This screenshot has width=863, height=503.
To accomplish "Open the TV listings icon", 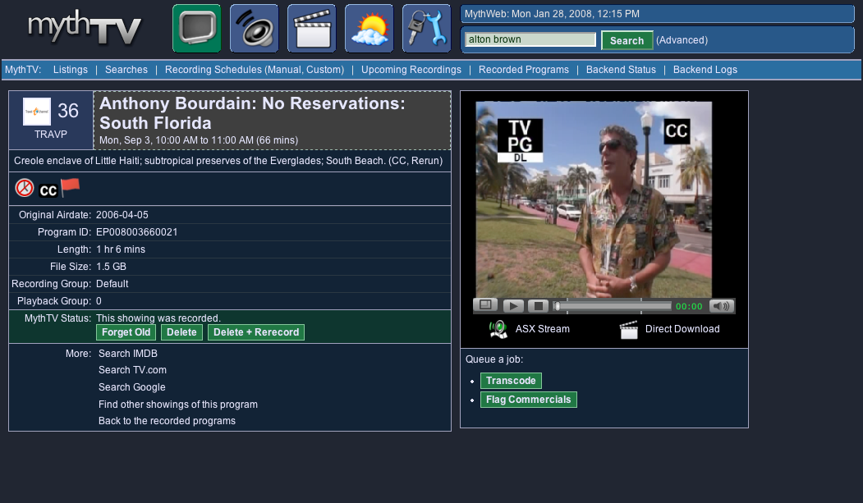I will point(196,29).
